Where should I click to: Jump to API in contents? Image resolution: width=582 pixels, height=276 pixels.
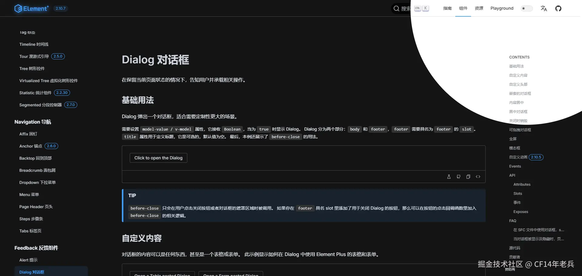coord(512,175)
